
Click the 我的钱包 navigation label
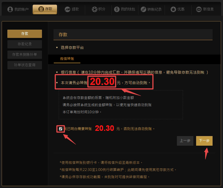(128, 9)
